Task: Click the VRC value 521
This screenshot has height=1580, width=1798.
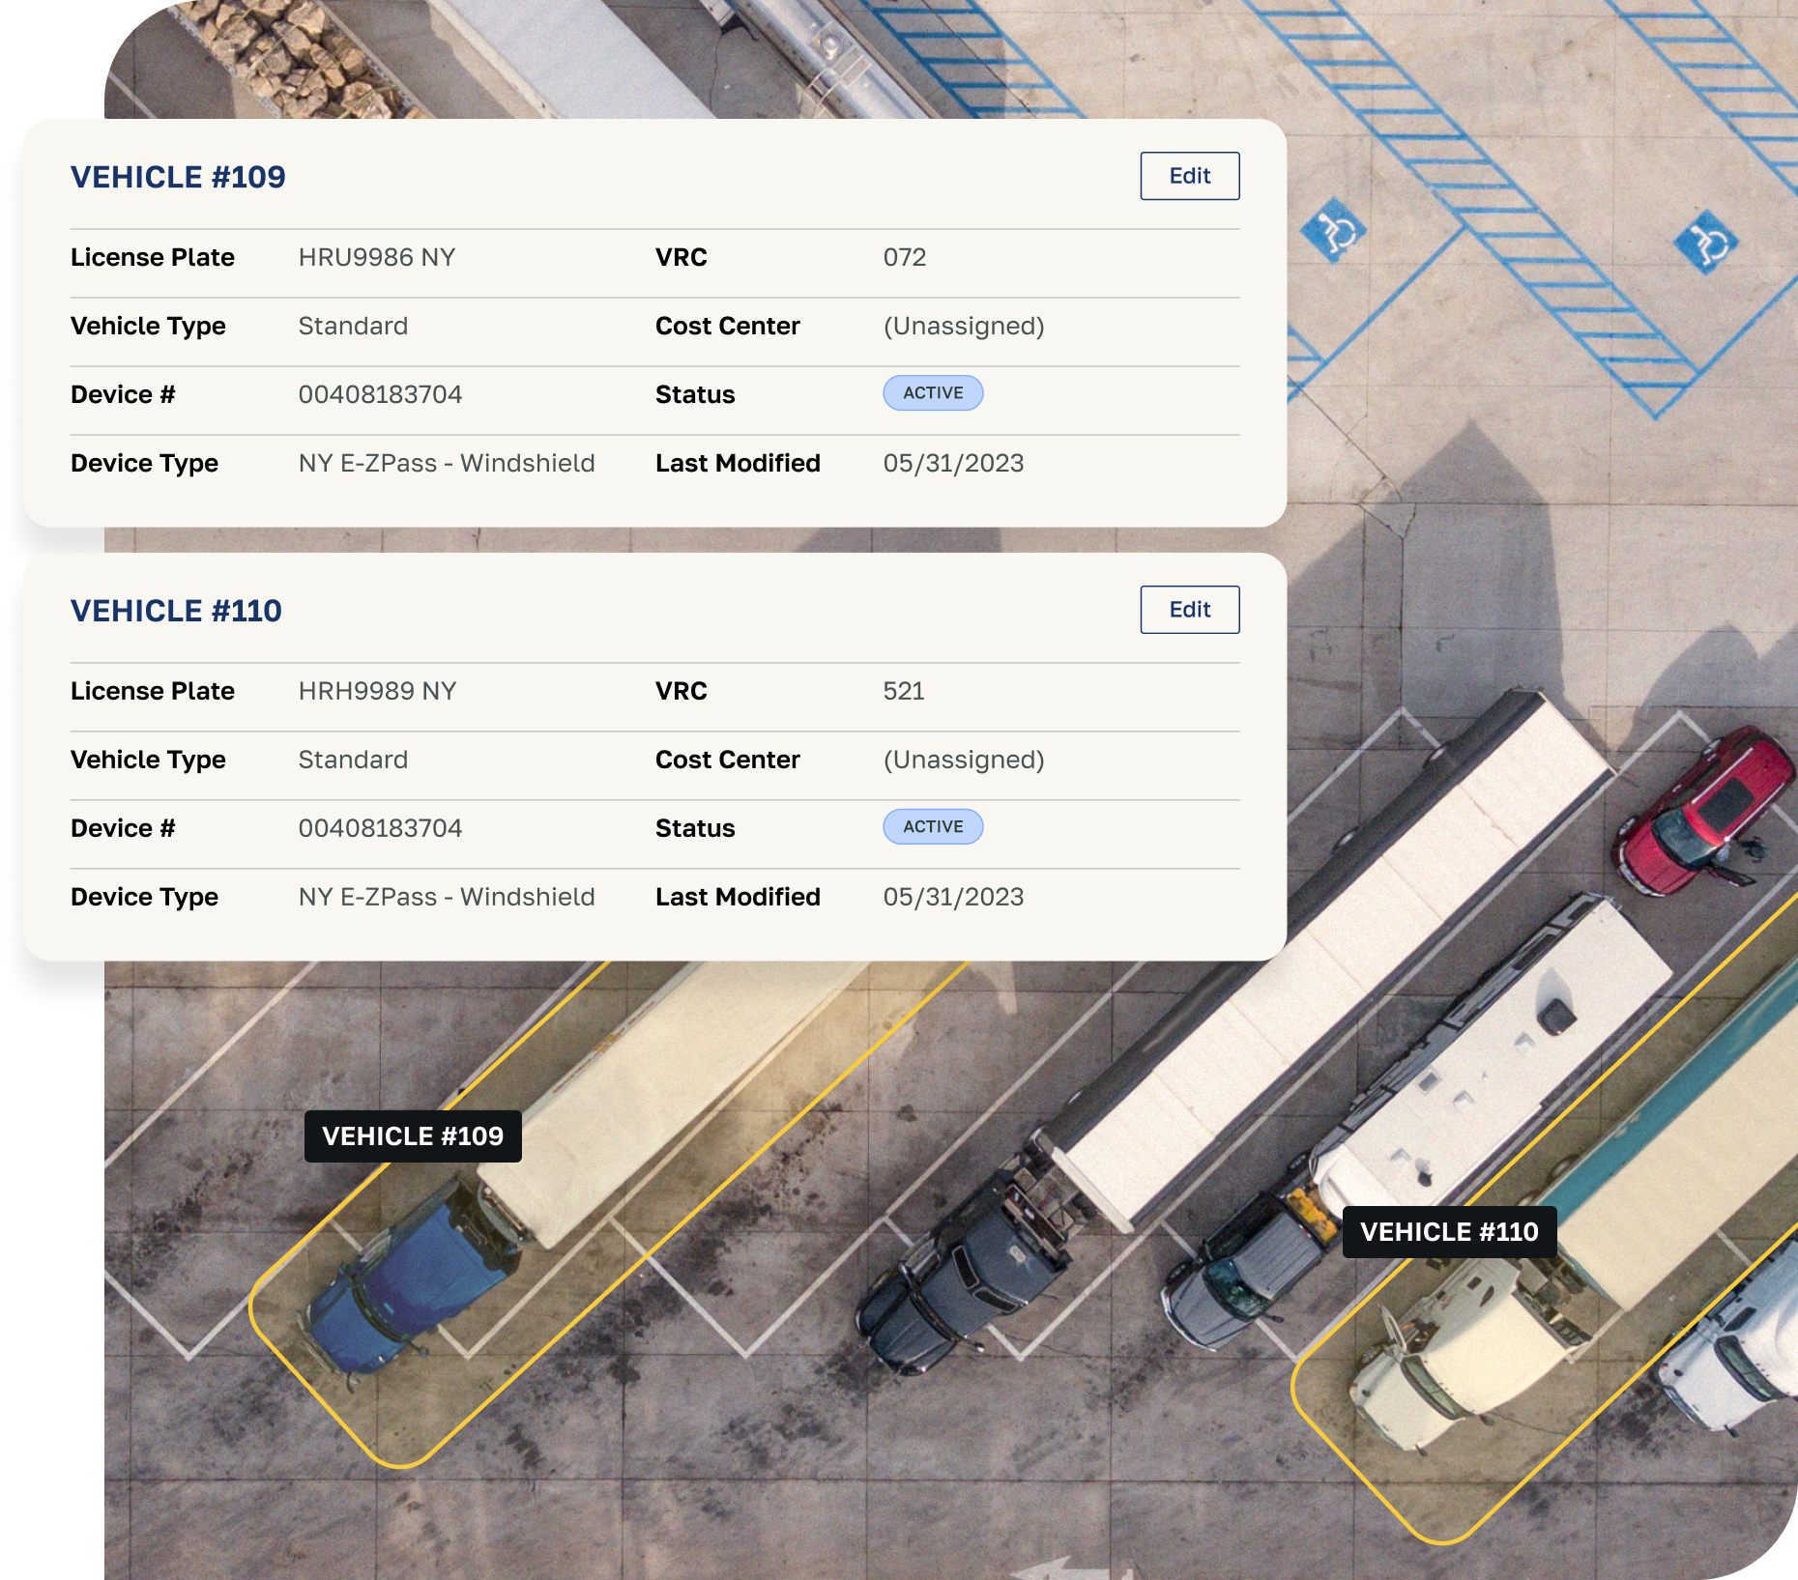Action: 903,692
